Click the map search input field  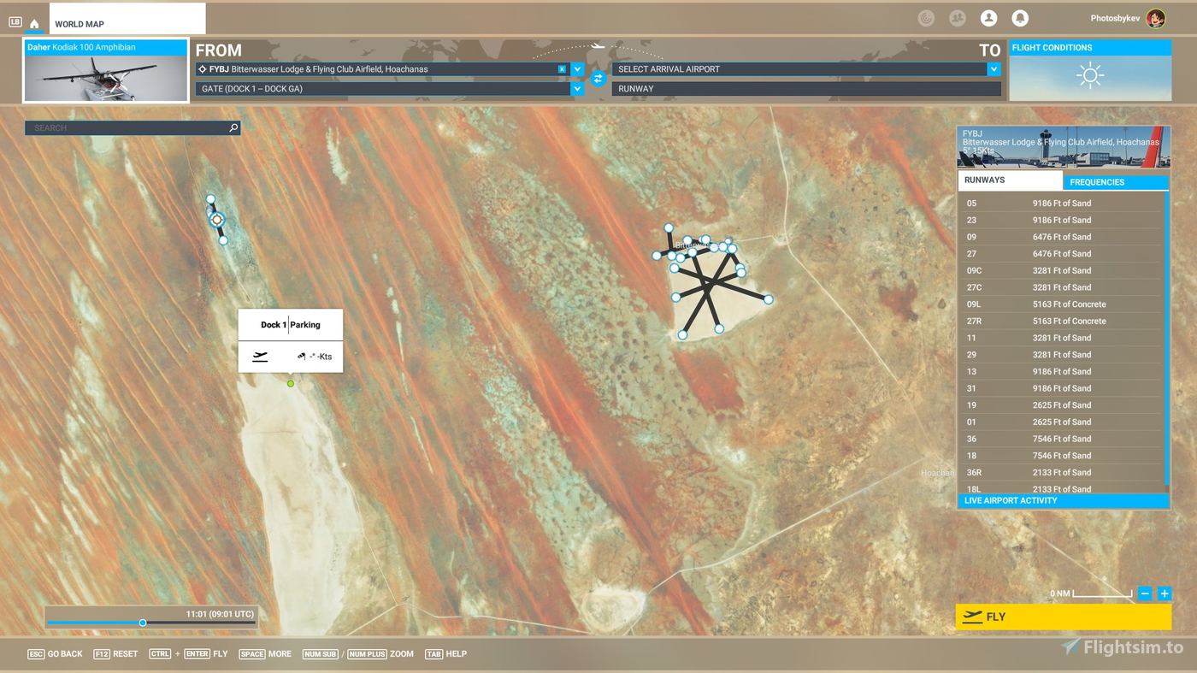(128, 128)
